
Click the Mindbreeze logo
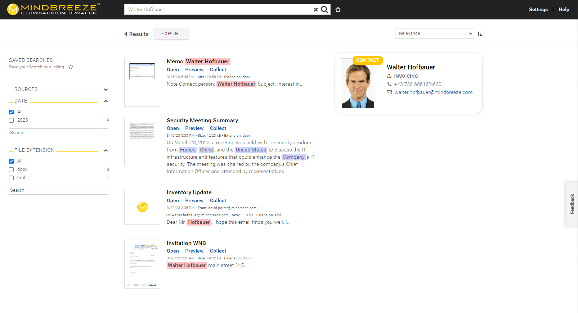point(53,9)
